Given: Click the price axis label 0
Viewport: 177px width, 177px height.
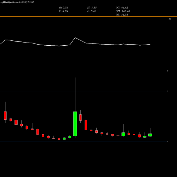Looking at the screenshot, I should pyautogui.click(x=168, y=142).
